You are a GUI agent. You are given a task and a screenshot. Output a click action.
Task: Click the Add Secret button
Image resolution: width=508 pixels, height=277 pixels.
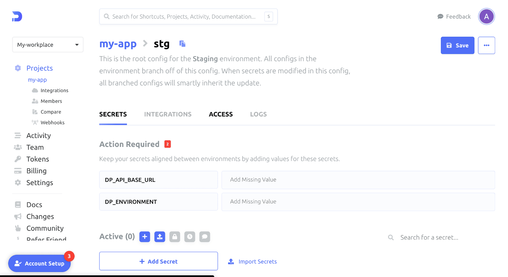click(158, 261)
